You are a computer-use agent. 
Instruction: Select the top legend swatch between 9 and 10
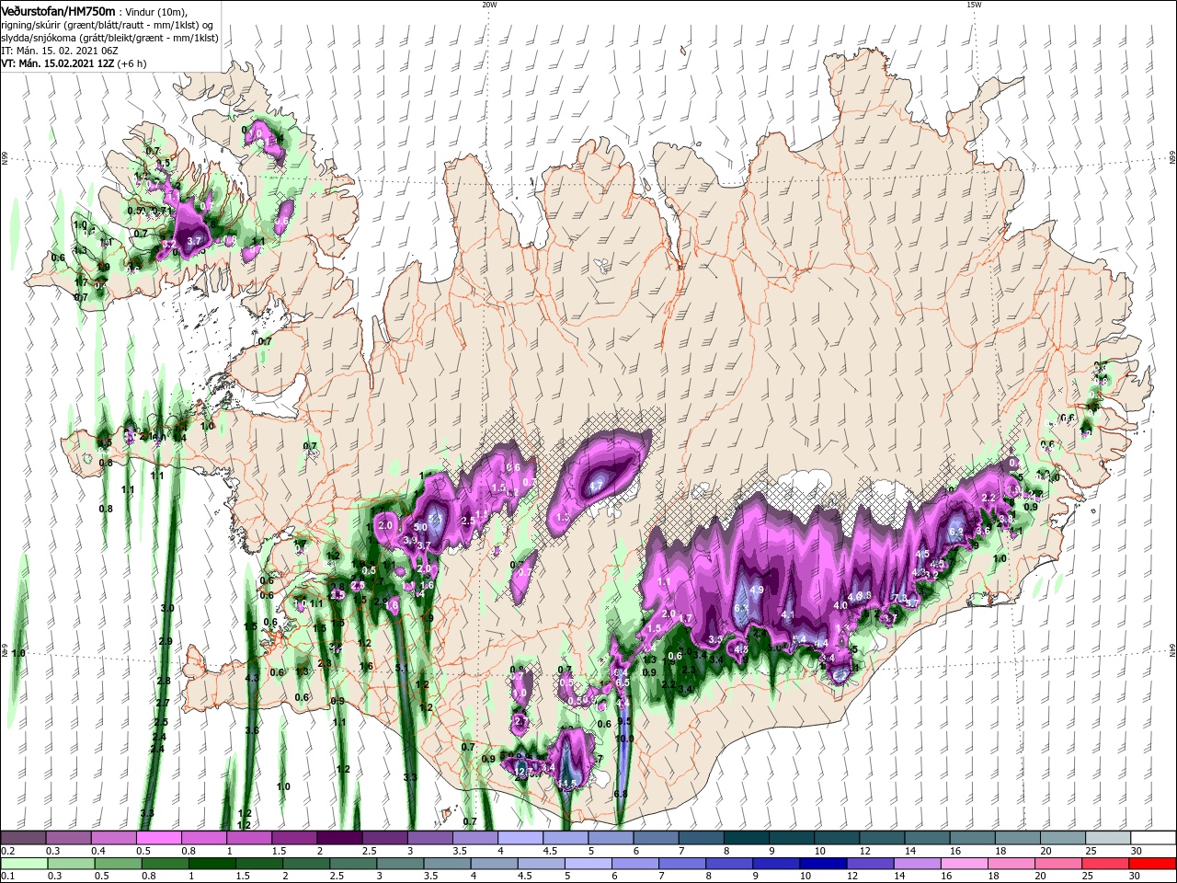(x=792, y=837)
